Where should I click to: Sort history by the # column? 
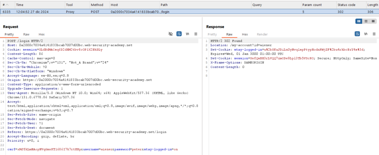click(x=7, y=5)
